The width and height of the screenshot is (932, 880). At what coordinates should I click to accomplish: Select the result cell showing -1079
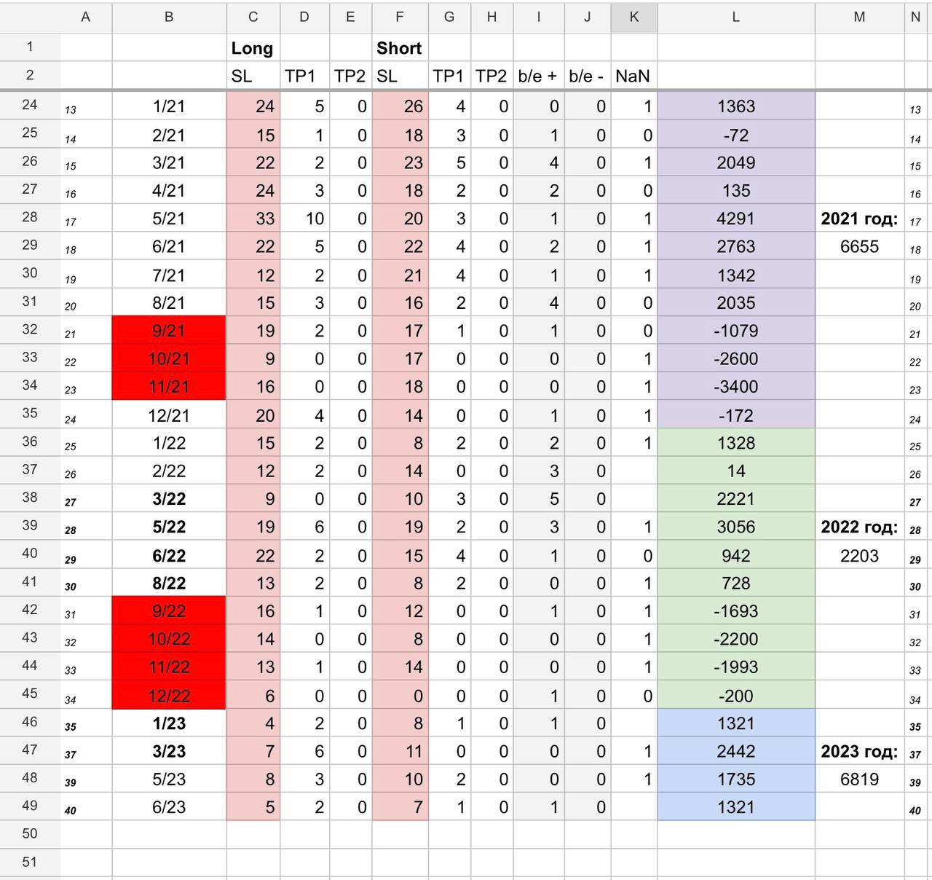[x=736, y=331]
